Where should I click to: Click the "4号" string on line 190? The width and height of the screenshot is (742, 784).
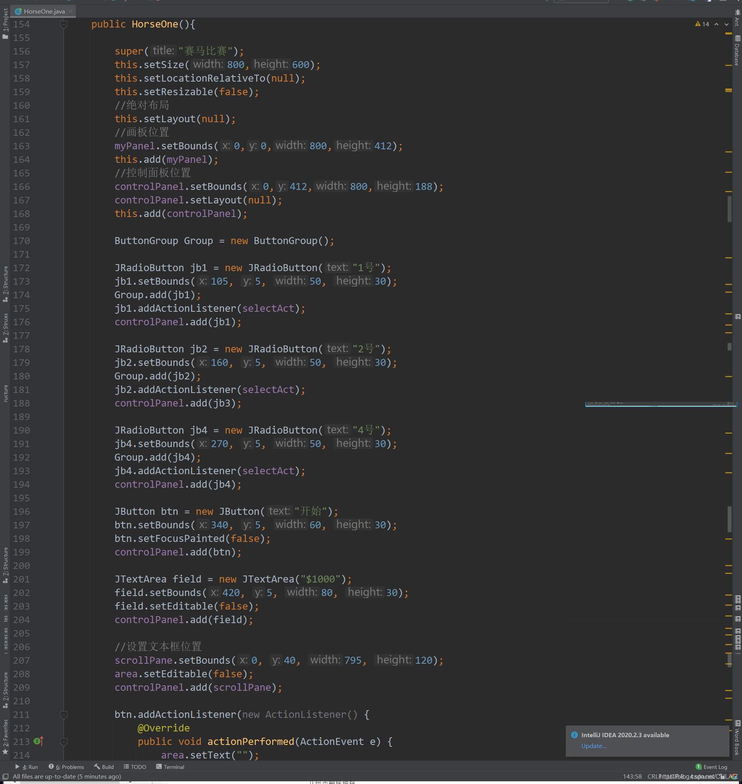[x=366, y=430]
